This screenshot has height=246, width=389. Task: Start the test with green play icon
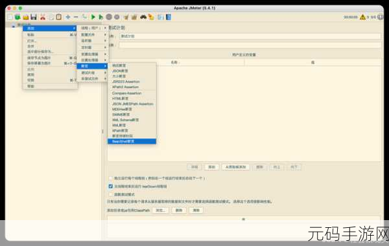pyautogui.click(x=93, y=17)
